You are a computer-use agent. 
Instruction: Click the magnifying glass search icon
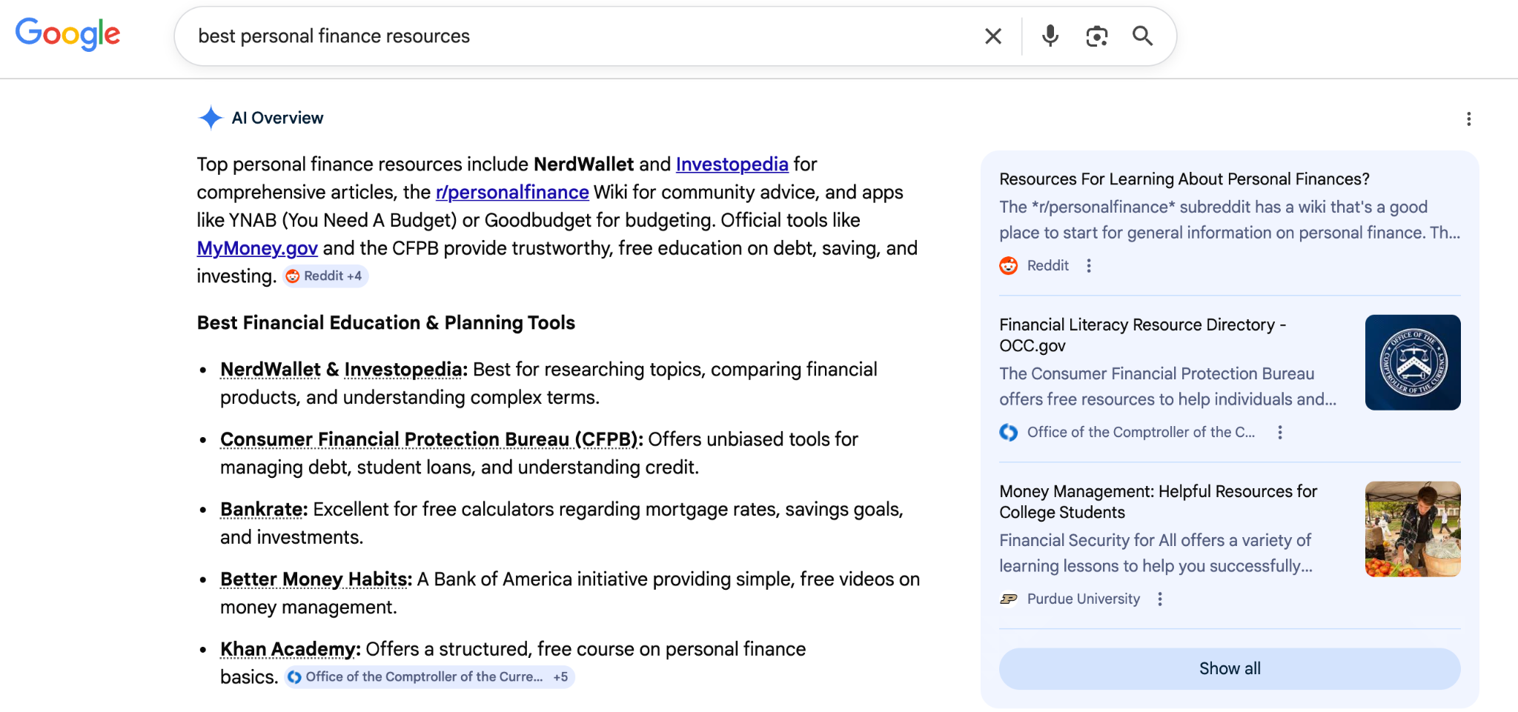tap(1142, 36)
